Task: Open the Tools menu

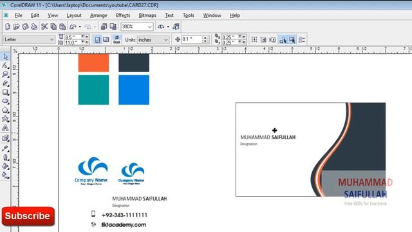Action: 189,15
